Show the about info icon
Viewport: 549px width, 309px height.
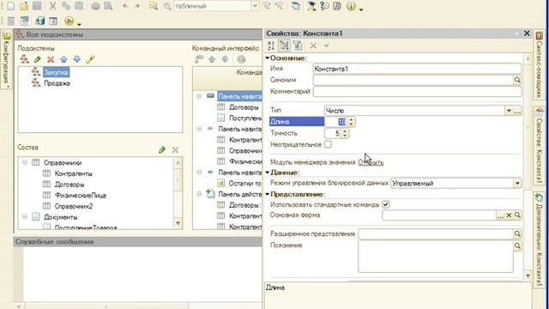pos(351,6)
